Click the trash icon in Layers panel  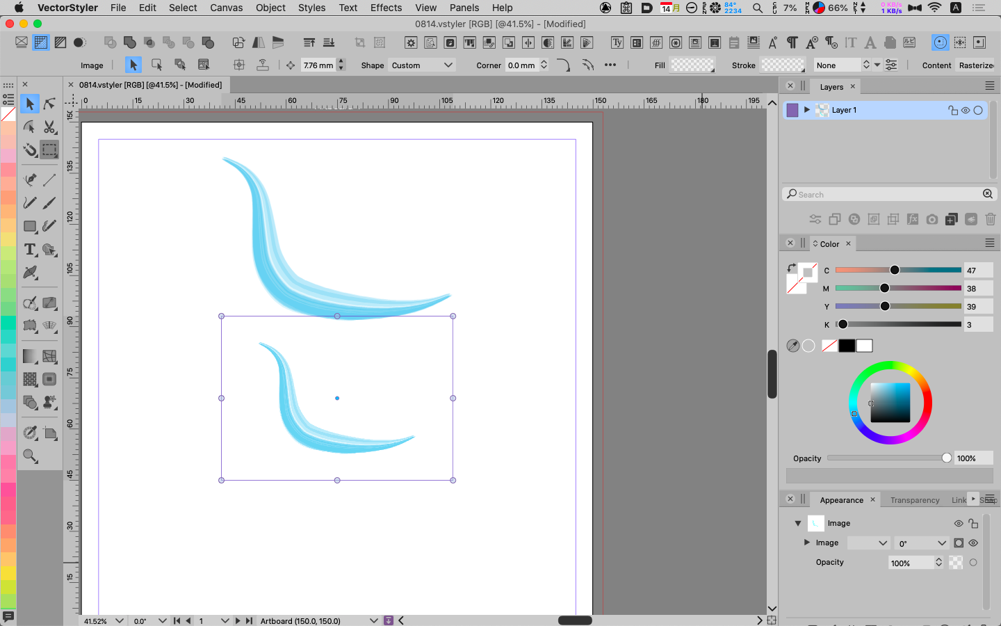pyautogui.click(x=991, y=219)
